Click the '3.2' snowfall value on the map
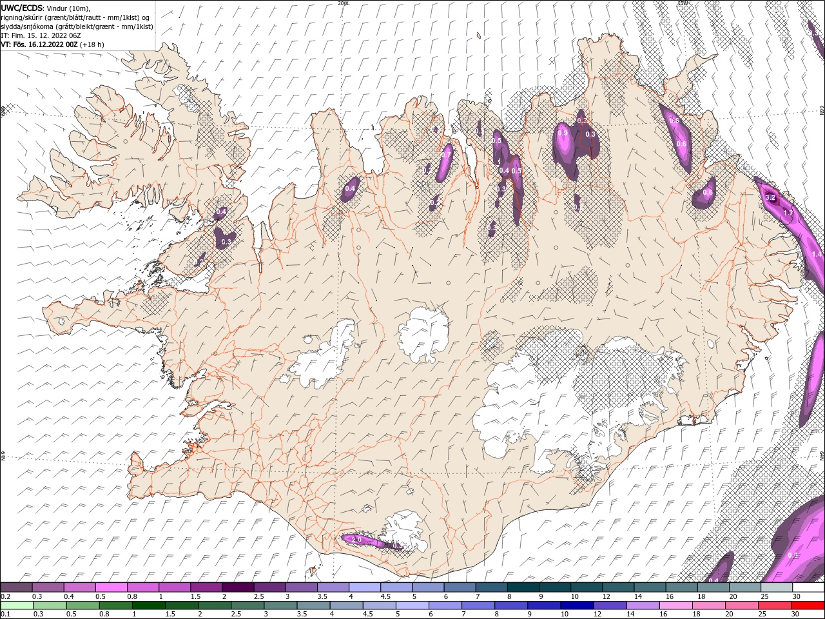The image size is (825, 619). pos(770,197)
